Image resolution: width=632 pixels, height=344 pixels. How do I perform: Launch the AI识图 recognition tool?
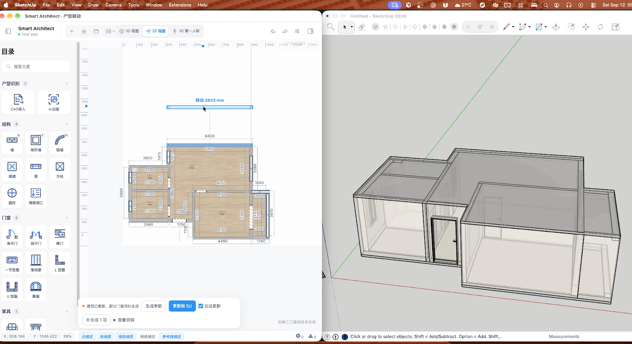[x=54, y=102]
